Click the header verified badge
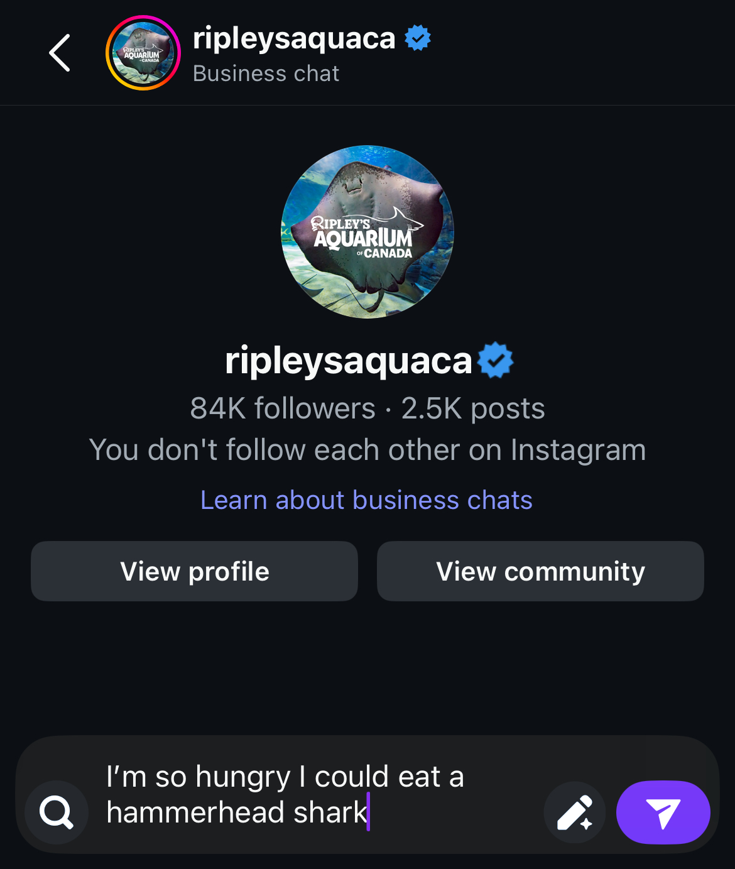This screenshot has width=735, height=869. [418, 38]
